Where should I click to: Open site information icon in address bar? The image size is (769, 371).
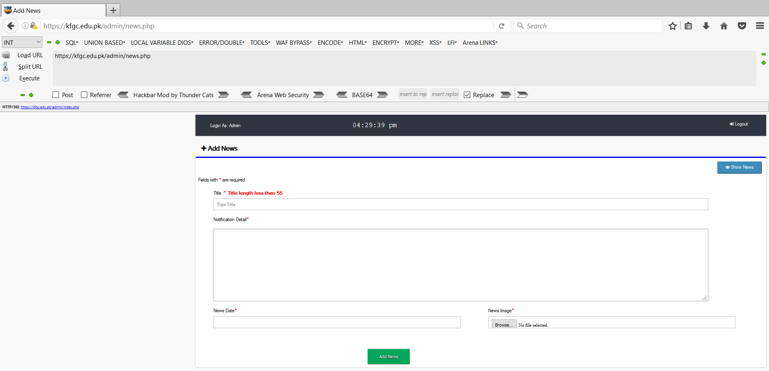(25, 26)
